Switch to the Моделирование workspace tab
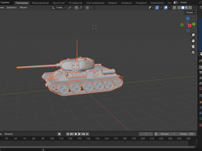 [x=40, y=3]
